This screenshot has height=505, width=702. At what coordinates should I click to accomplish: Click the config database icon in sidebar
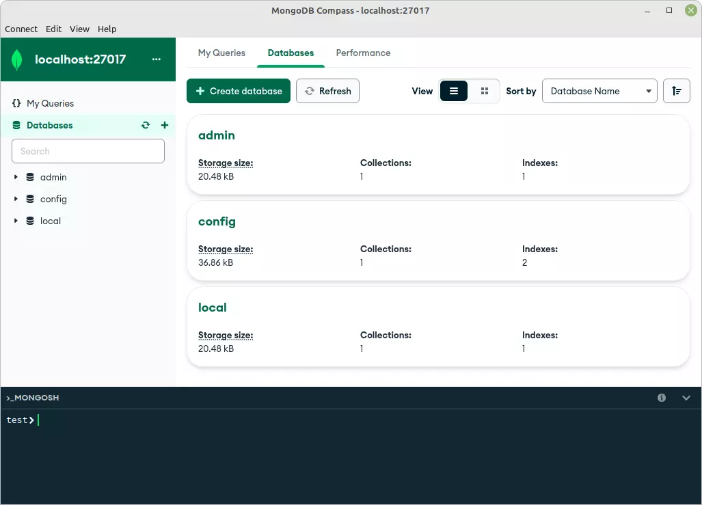(30, 200)
